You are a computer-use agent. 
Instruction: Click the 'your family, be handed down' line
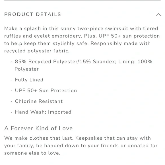pyautogui.click(x=81, y=146)
